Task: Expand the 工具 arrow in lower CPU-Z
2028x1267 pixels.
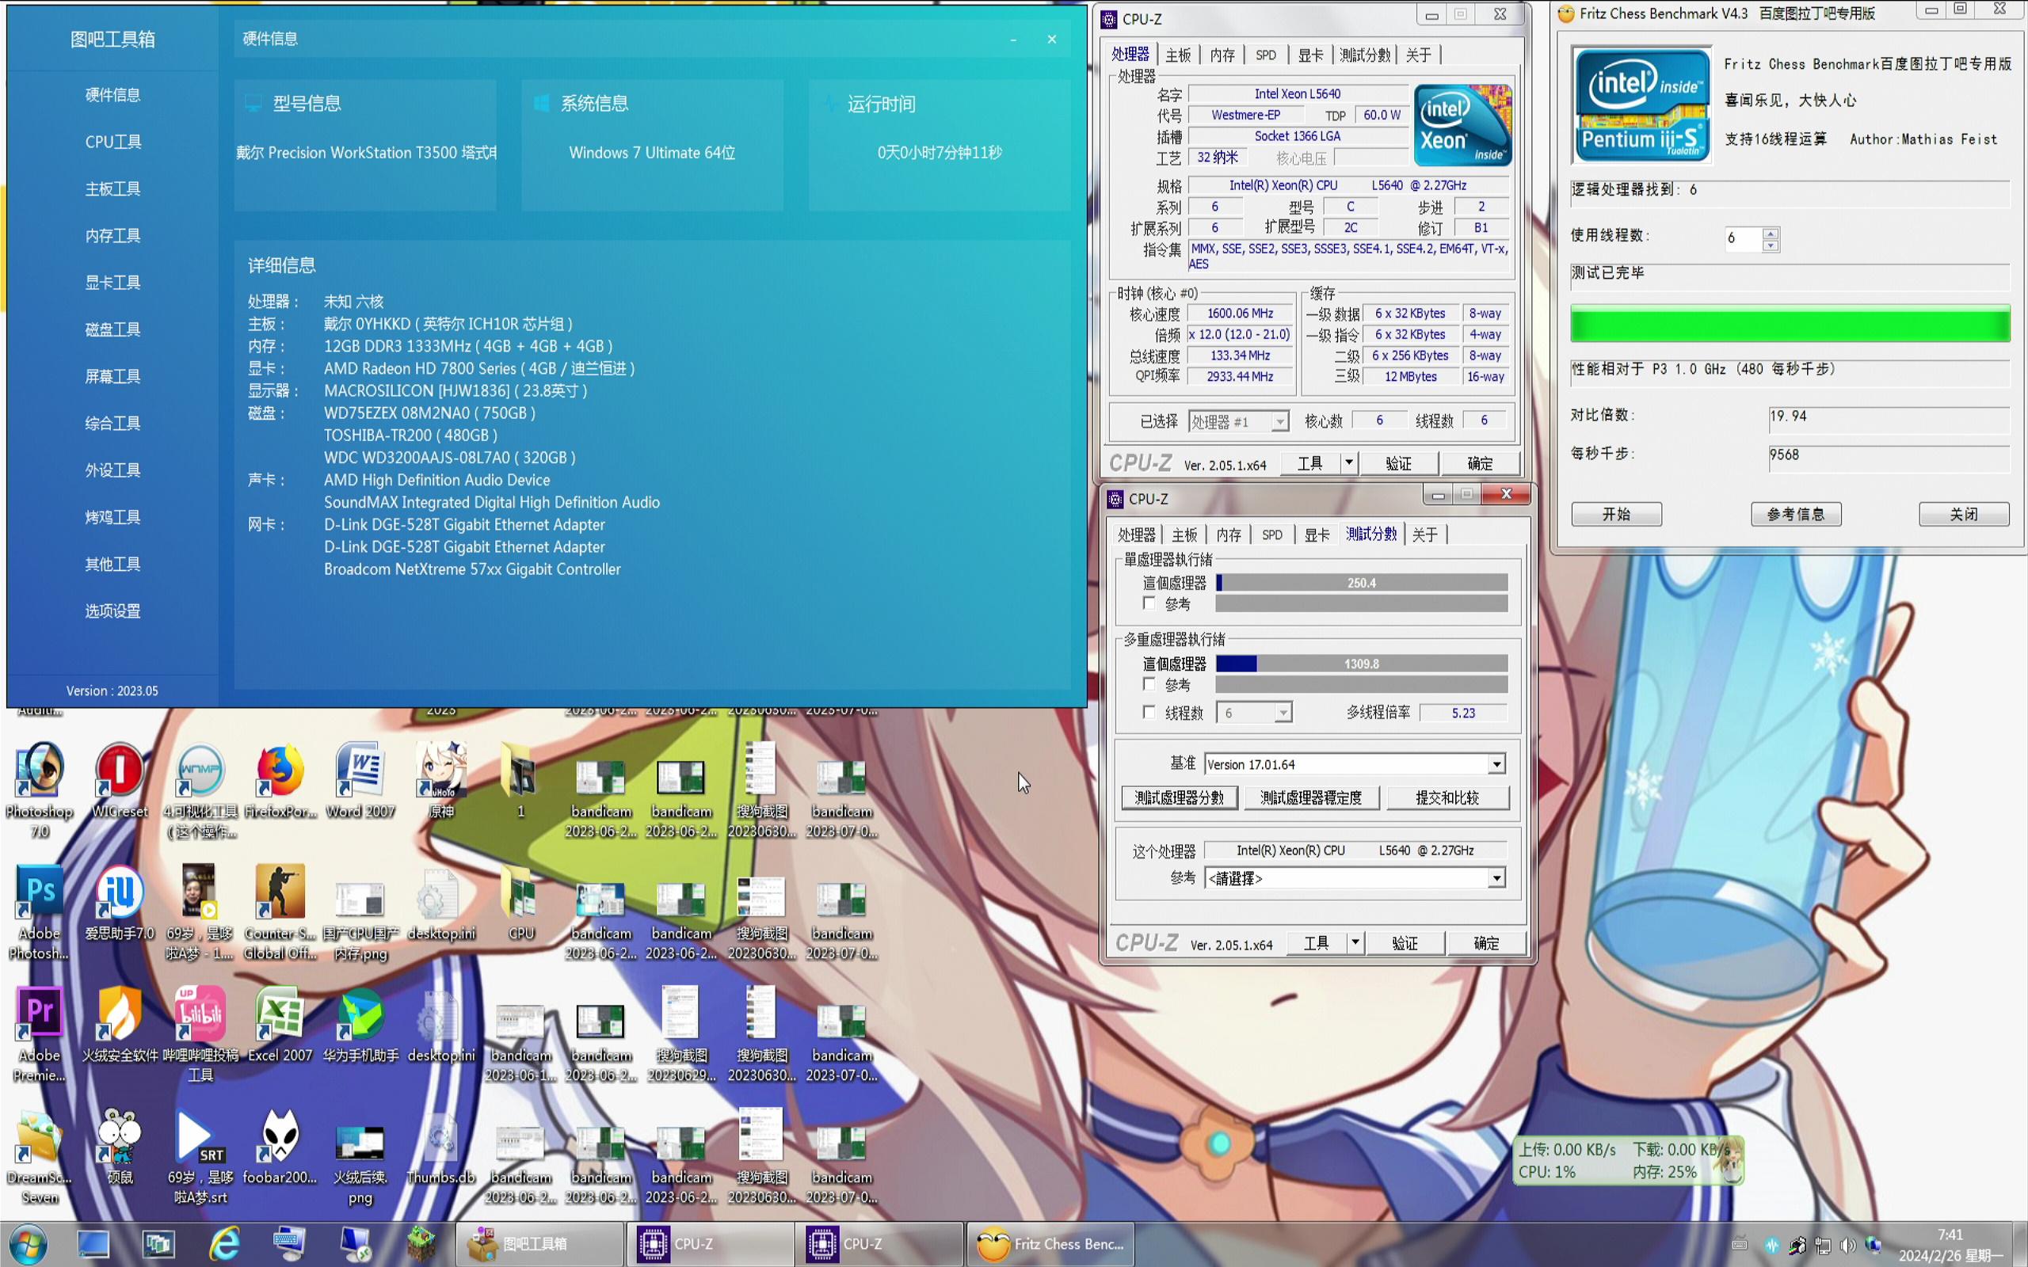Action: point(1355,942)
